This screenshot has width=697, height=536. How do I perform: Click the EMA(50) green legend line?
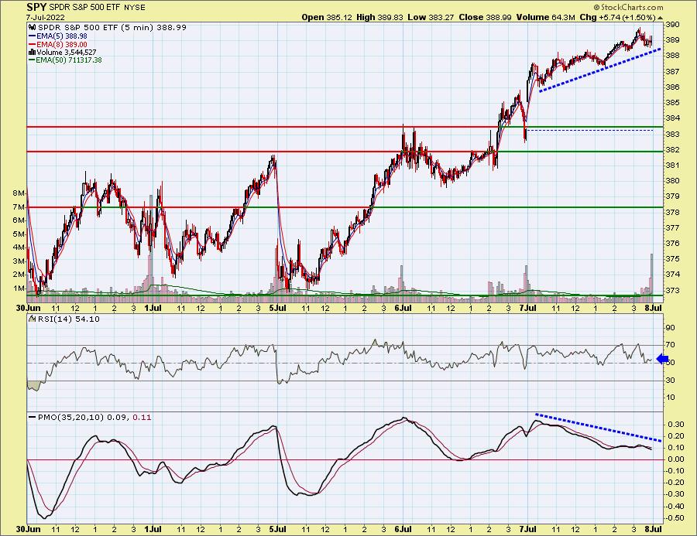point(32,60)
